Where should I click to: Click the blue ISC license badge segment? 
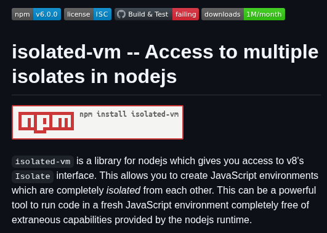tap(102, 14)
